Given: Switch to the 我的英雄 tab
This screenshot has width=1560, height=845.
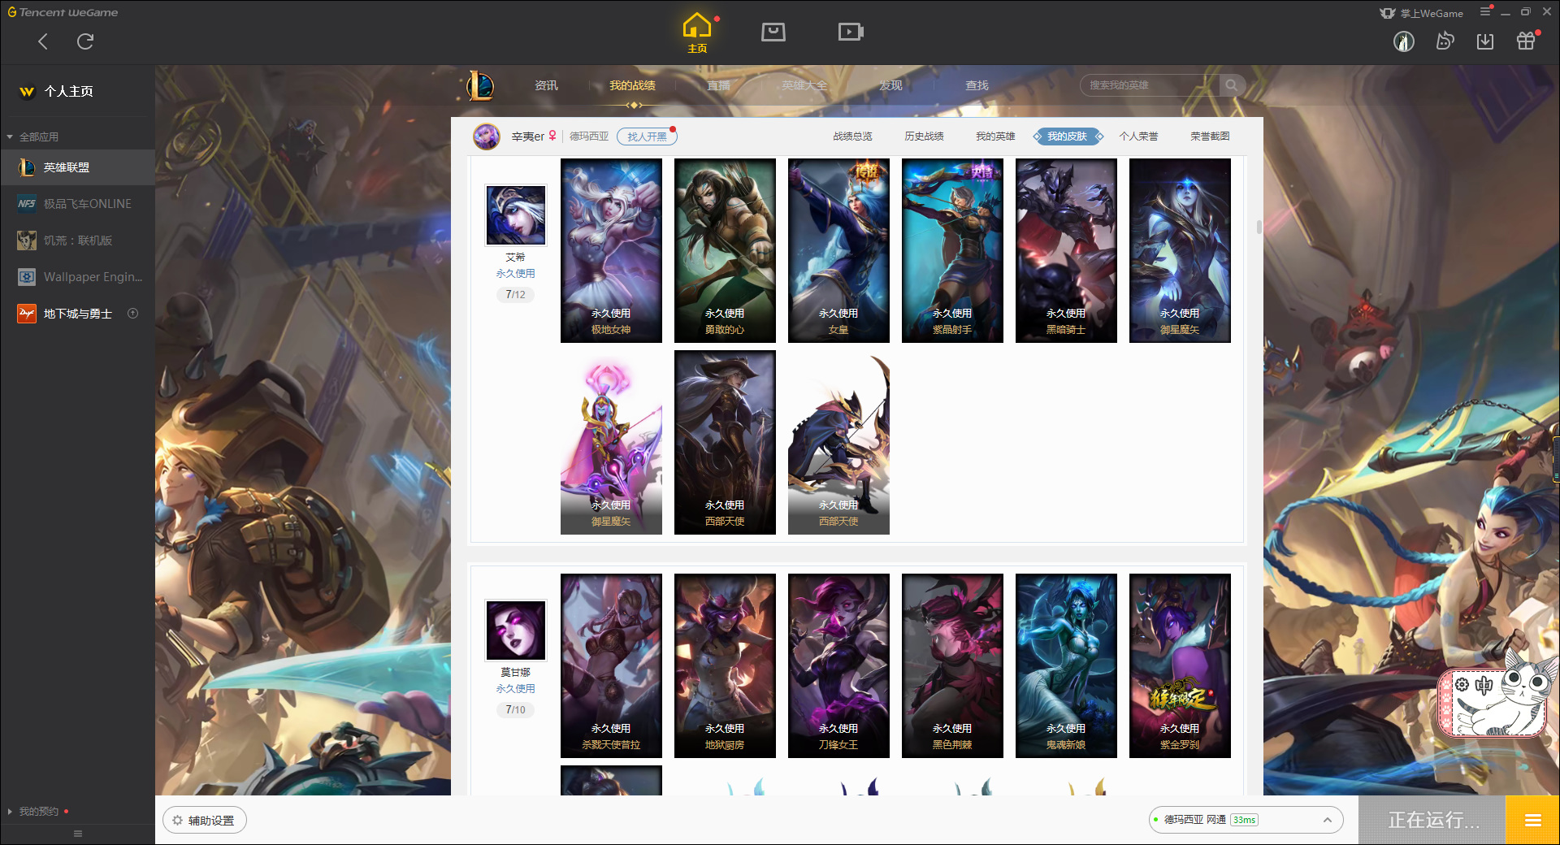Looking at the screenshot, I should (x=995, y=136).
